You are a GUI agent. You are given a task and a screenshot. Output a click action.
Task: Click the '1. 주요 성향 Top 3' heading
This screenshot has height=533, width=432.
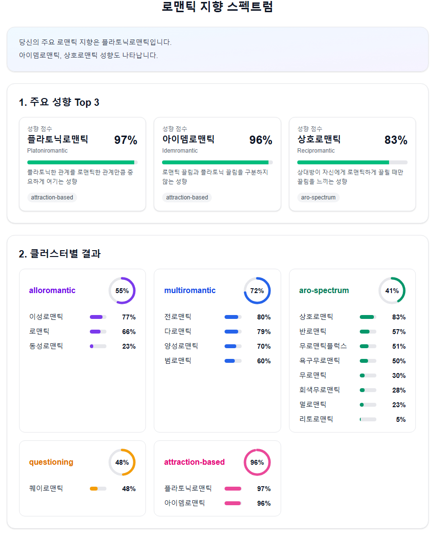(59, 102)
